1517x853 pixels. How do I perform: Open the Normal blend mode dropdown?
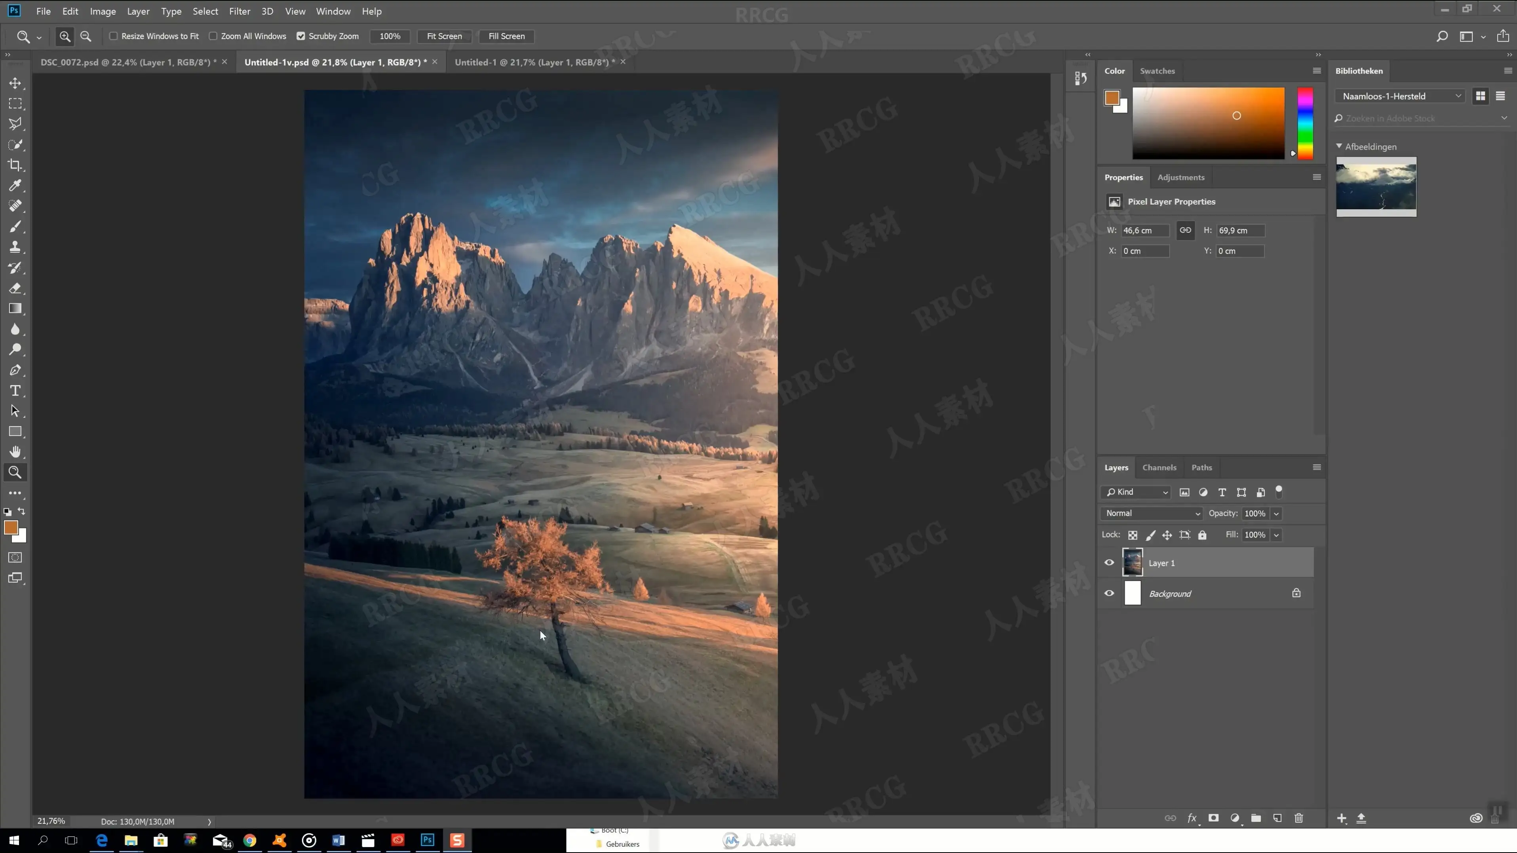click(1152, 513)
